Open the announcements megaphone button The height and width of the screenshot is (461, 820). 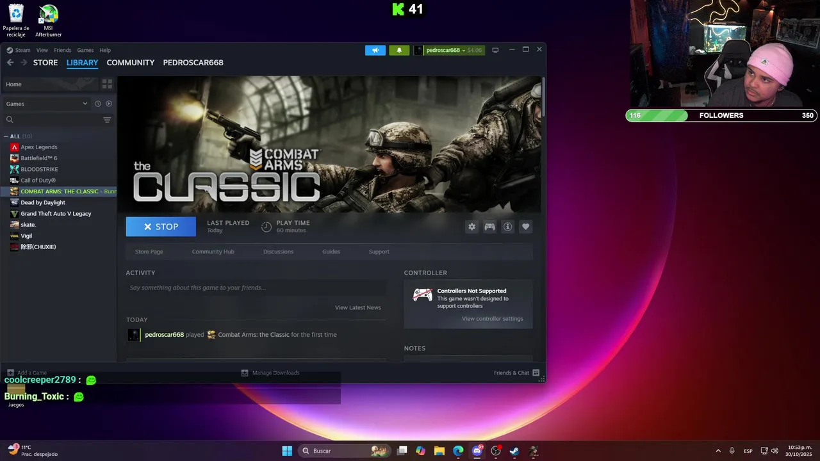(375, 50)
